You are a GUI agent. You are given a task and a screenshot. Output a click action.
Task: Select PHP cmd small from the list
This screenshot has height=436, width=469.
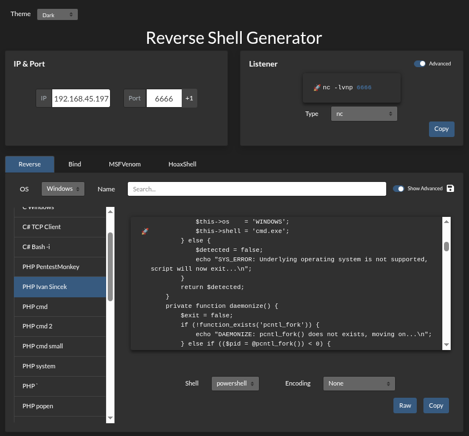(x=60, y=346)
